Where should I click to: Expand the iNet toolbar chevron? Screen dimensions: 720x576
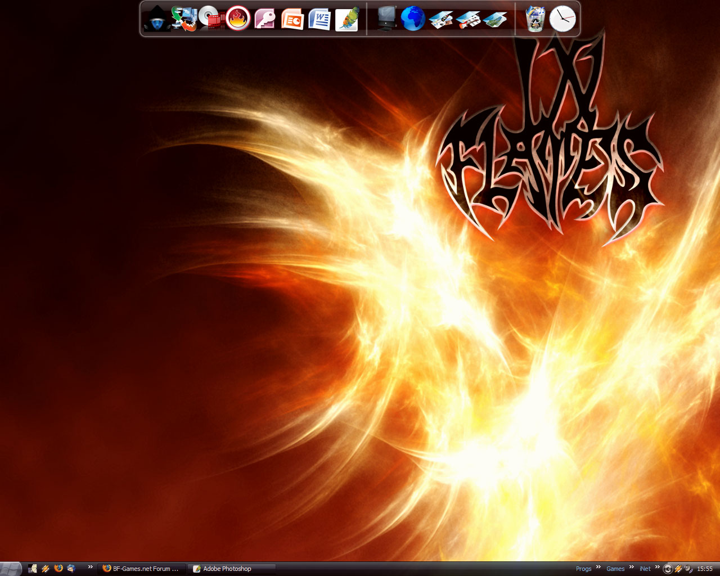click(x=657, y=567)
